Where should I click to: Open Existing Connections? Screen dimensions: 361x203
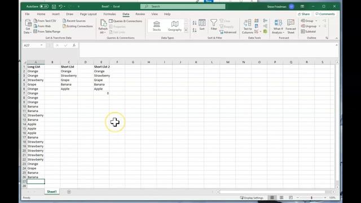78,27
